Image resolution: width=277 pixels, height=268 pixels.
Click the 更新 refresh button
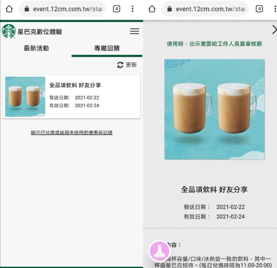coord(127,65)
